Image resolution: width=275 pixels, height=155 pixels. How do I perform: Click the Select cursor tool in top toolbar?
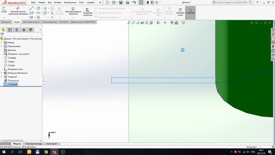[x=141, y=3]
